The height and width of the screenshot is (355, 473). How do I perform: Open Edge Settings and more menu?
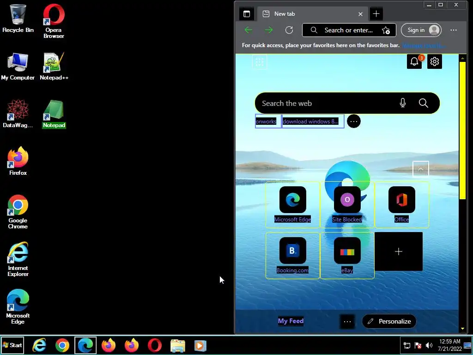[454, 30]
